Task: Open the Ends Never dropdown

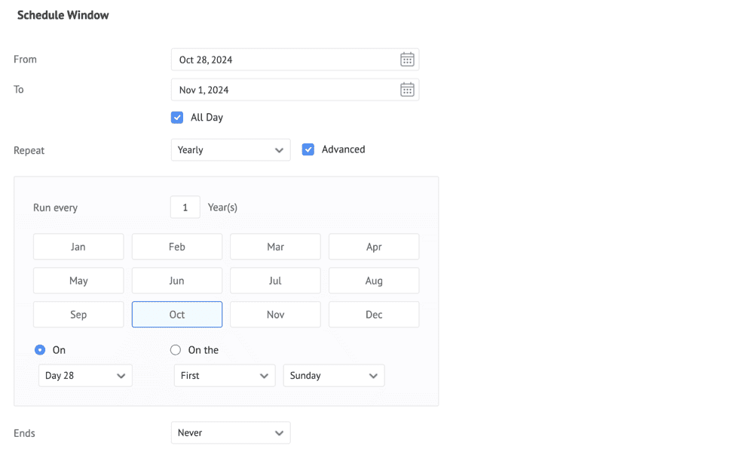Action: (x=230, y=433)
